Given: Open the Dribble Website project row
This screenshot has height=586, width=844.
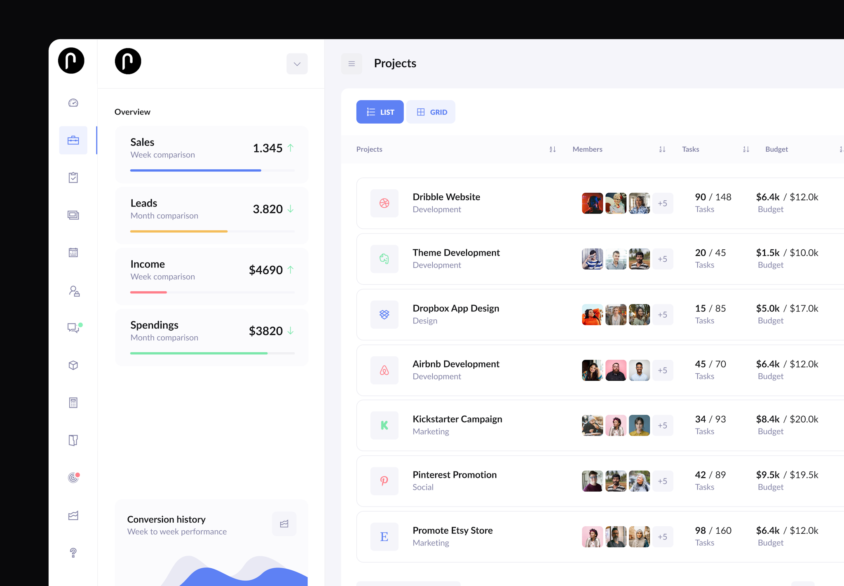Looking at the screenshot, I should point(446,203).
